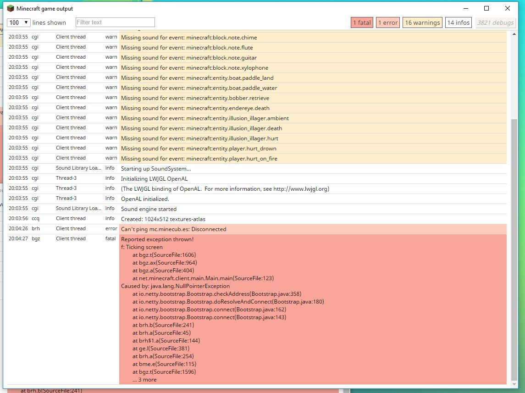The height and width of the screenshot is (393, 525).
Task: Enable the 3821 debugs log filter
Action: click(495, 23)
